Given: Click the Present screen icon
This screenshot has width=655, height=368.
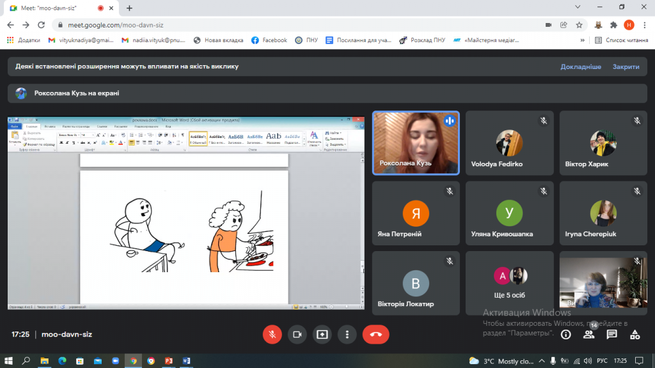Looking at the screenshot, I should point(322,334).
